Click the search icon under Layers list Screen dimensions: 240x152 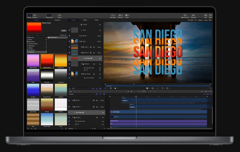click(70, 89)
